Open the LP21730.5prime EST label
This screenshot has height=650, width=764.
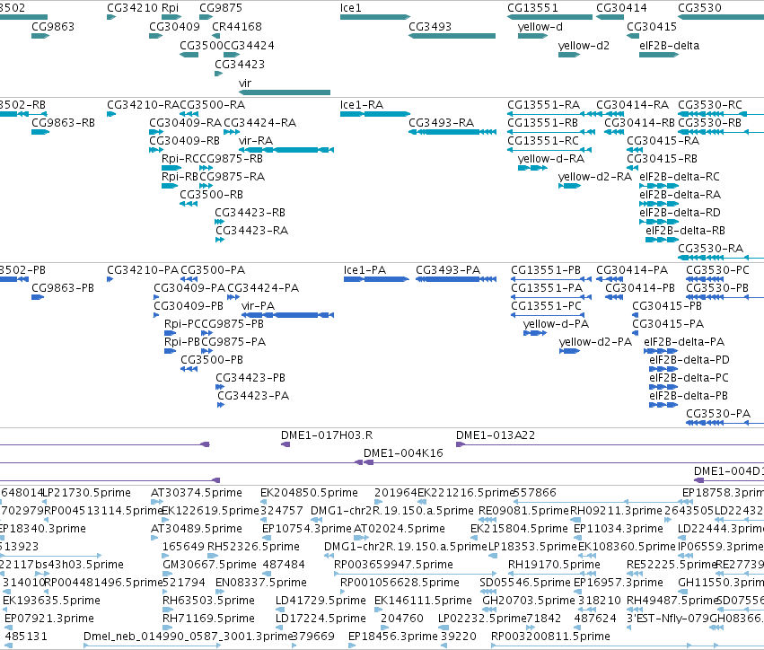click(x=87, y=493)
